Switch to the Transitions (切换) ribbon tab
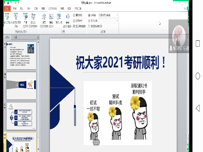 [x=36, y=9]
